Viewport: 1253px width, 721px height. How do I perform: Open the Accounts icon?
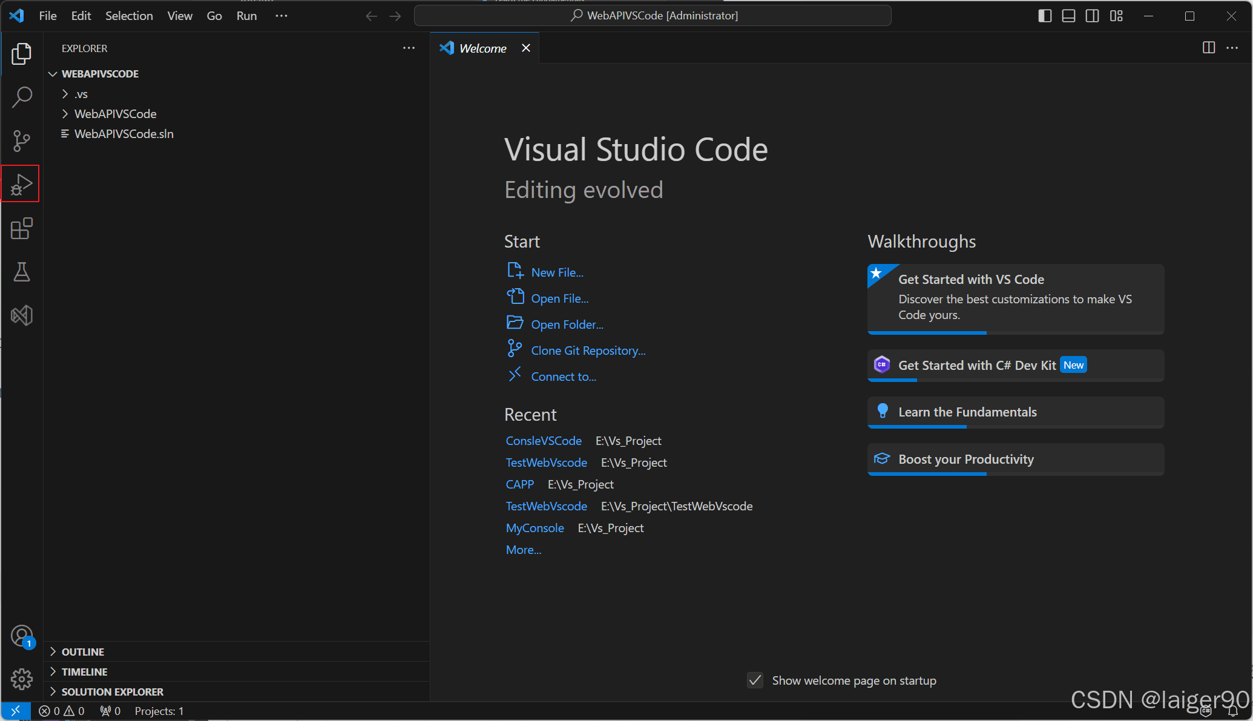[x=22, y=636]
